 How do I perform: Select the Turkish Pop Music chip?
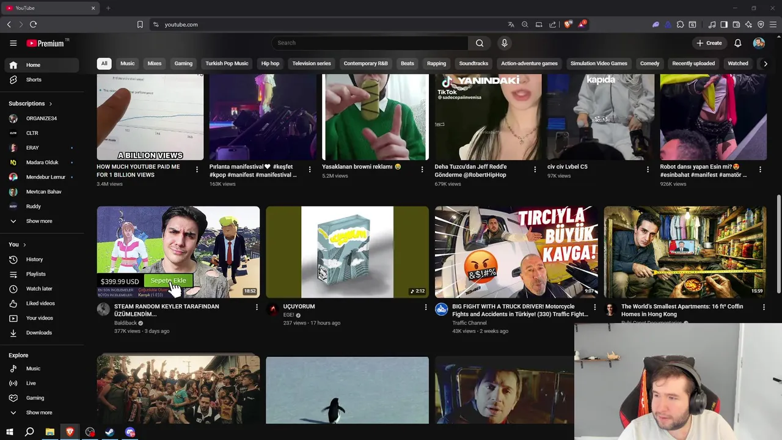tap(227, 64)
